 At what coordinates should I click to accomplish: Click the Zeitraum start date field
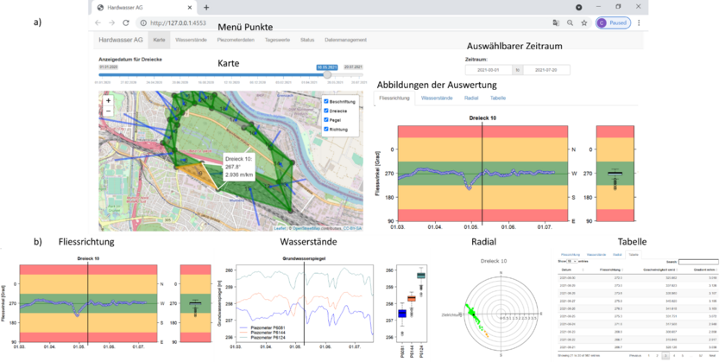pos(489,69)
